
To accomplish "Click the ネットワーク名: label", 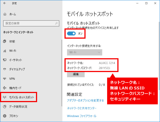I will pyautogui.click(x=75, y=63).
